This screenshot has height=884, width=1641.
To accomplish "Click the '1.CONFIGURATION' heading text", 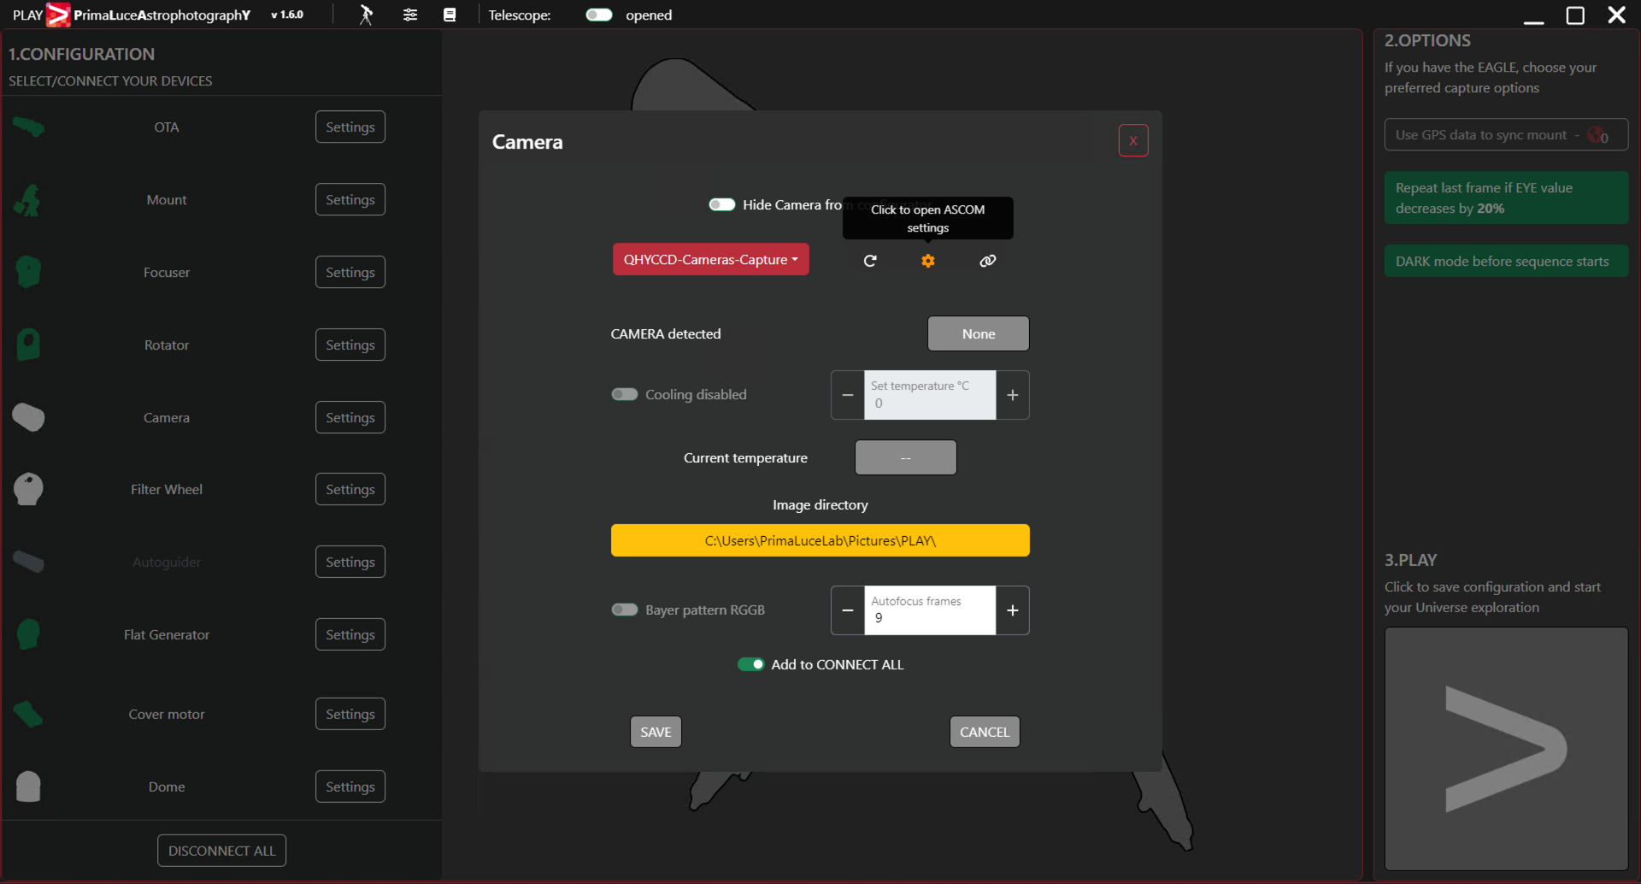I will click(81, 54).
